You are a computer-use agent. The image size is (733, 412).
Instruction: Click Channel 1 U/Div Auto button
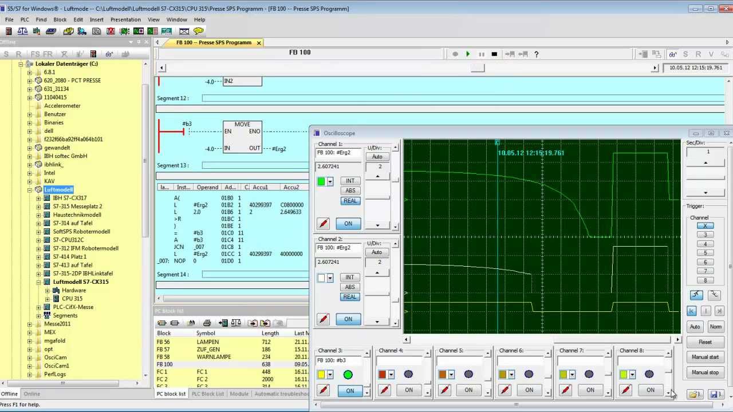coord(377,157)
